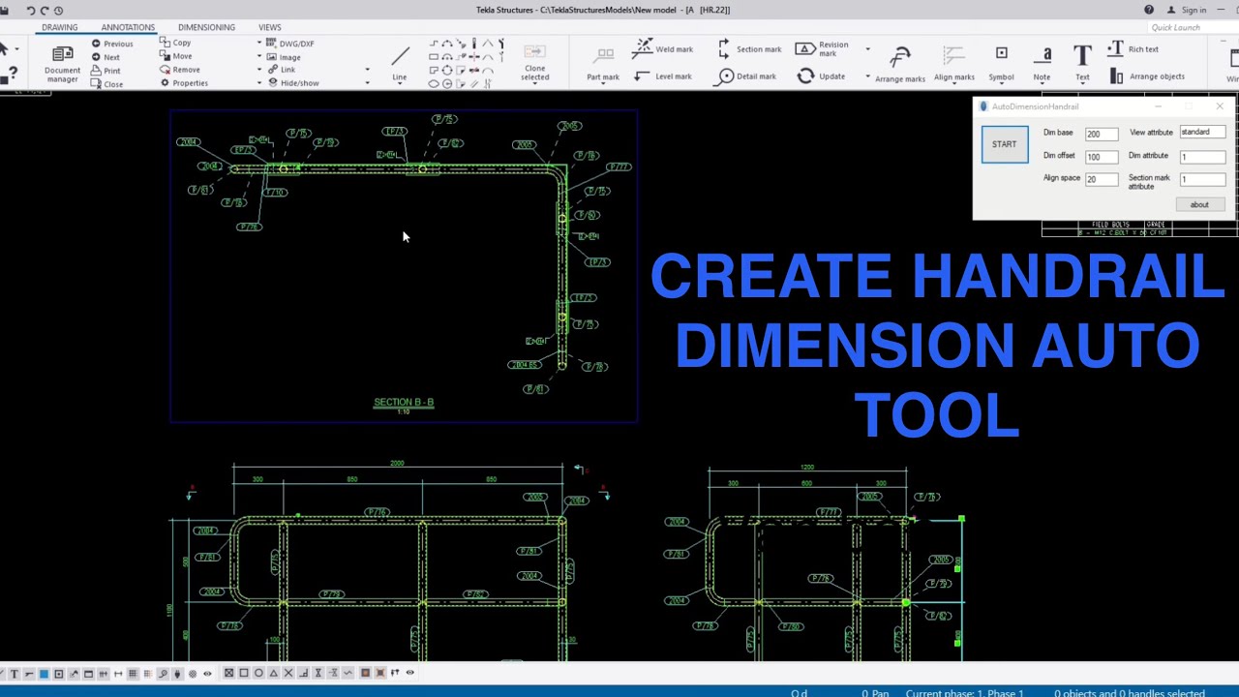This screenshot has width=1239, height=697.
Task: Click the about button in AutoDimensionHandrail
Action: [x=1199, y=204]
